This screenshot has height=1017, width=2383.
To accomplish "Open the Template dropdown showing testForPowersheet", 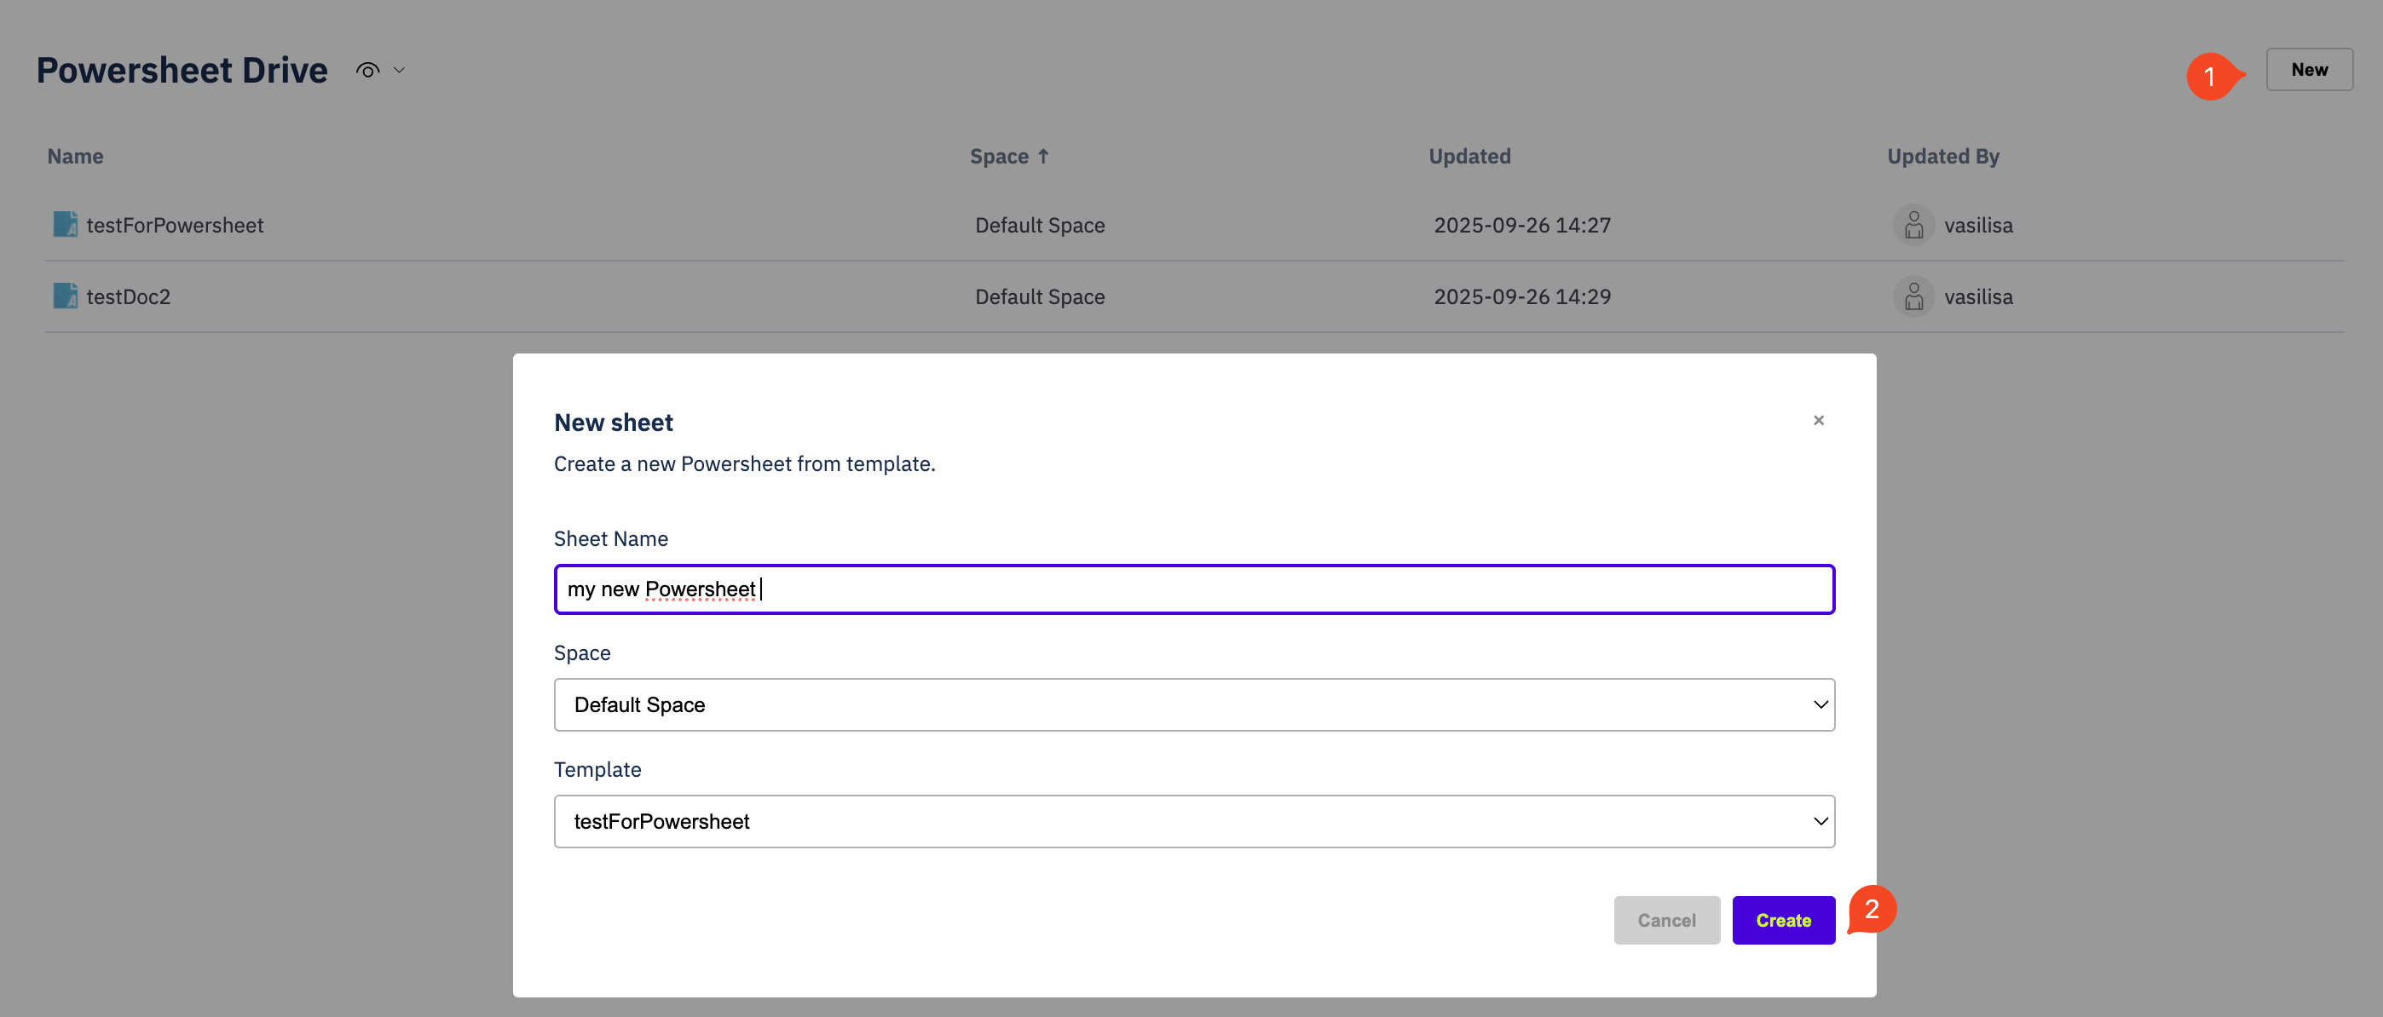I will (1193, 821).
